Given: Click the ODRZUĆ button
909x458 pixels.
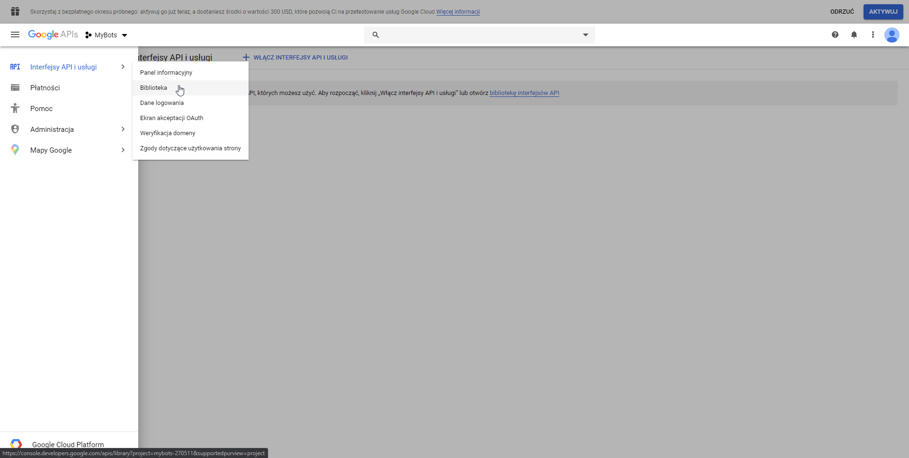Looking at the screenshot, I should coord(842,12).
